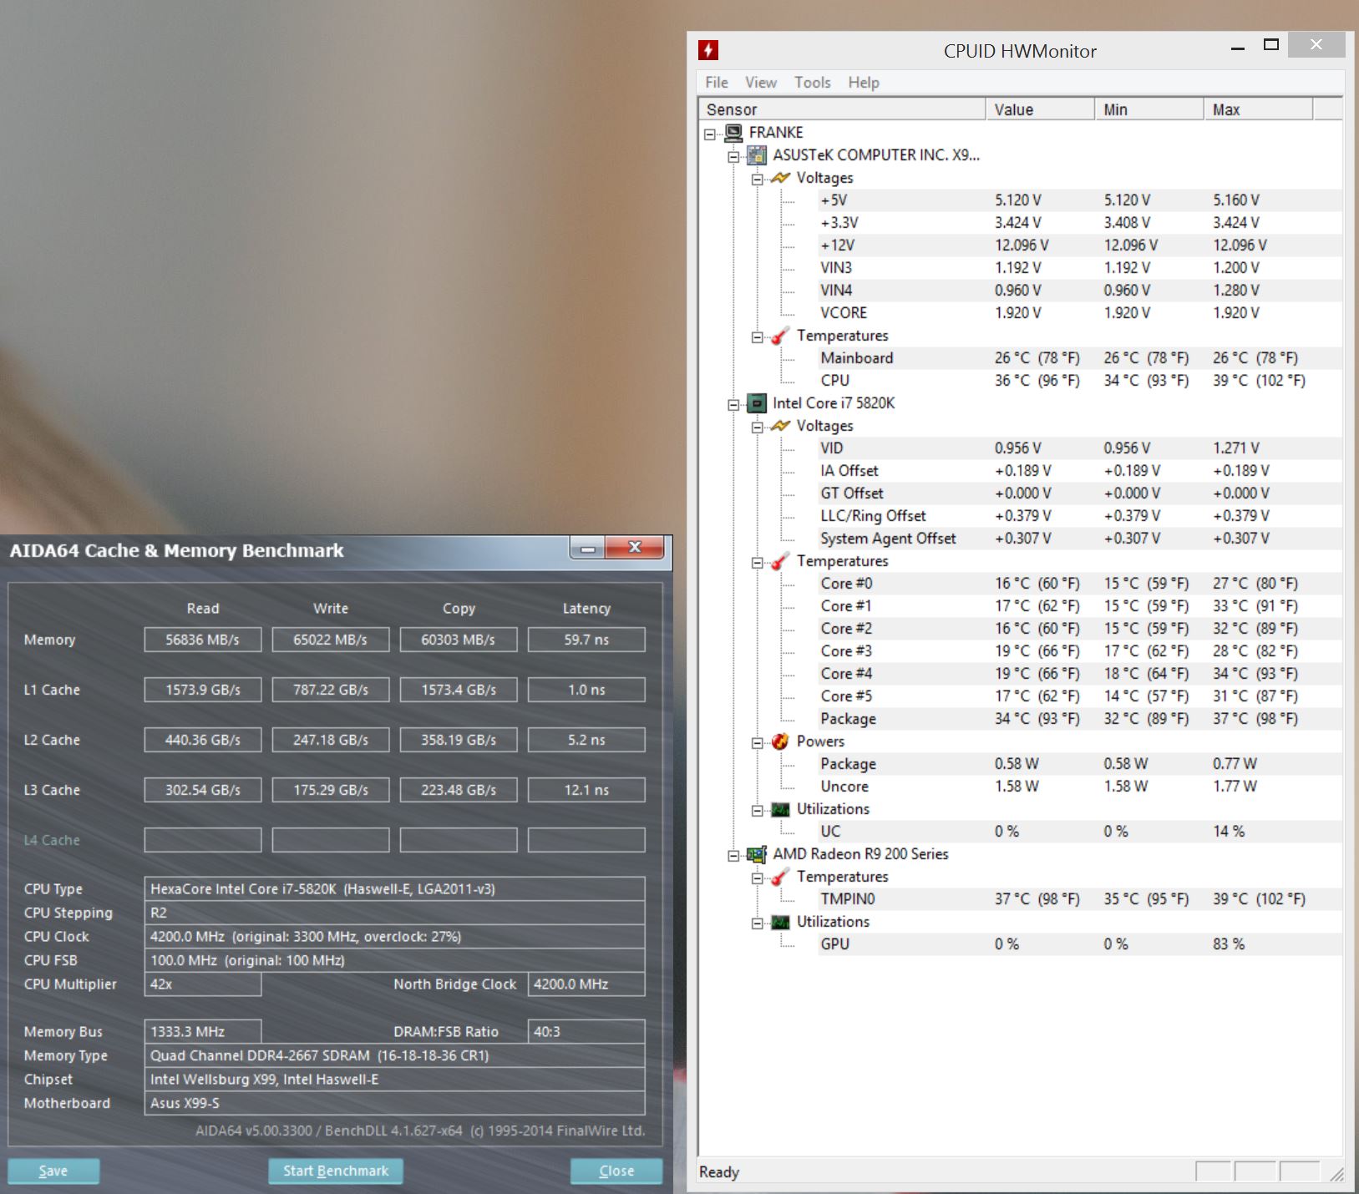
Task: Click the Motherboard field showing Asus X99-S
Action: (x=394, y=1103)
